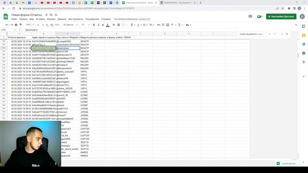The width and height of the screenshot is (308, 173).
Task: Open the number format 123 dropdown
Action: tap(57, 25)
